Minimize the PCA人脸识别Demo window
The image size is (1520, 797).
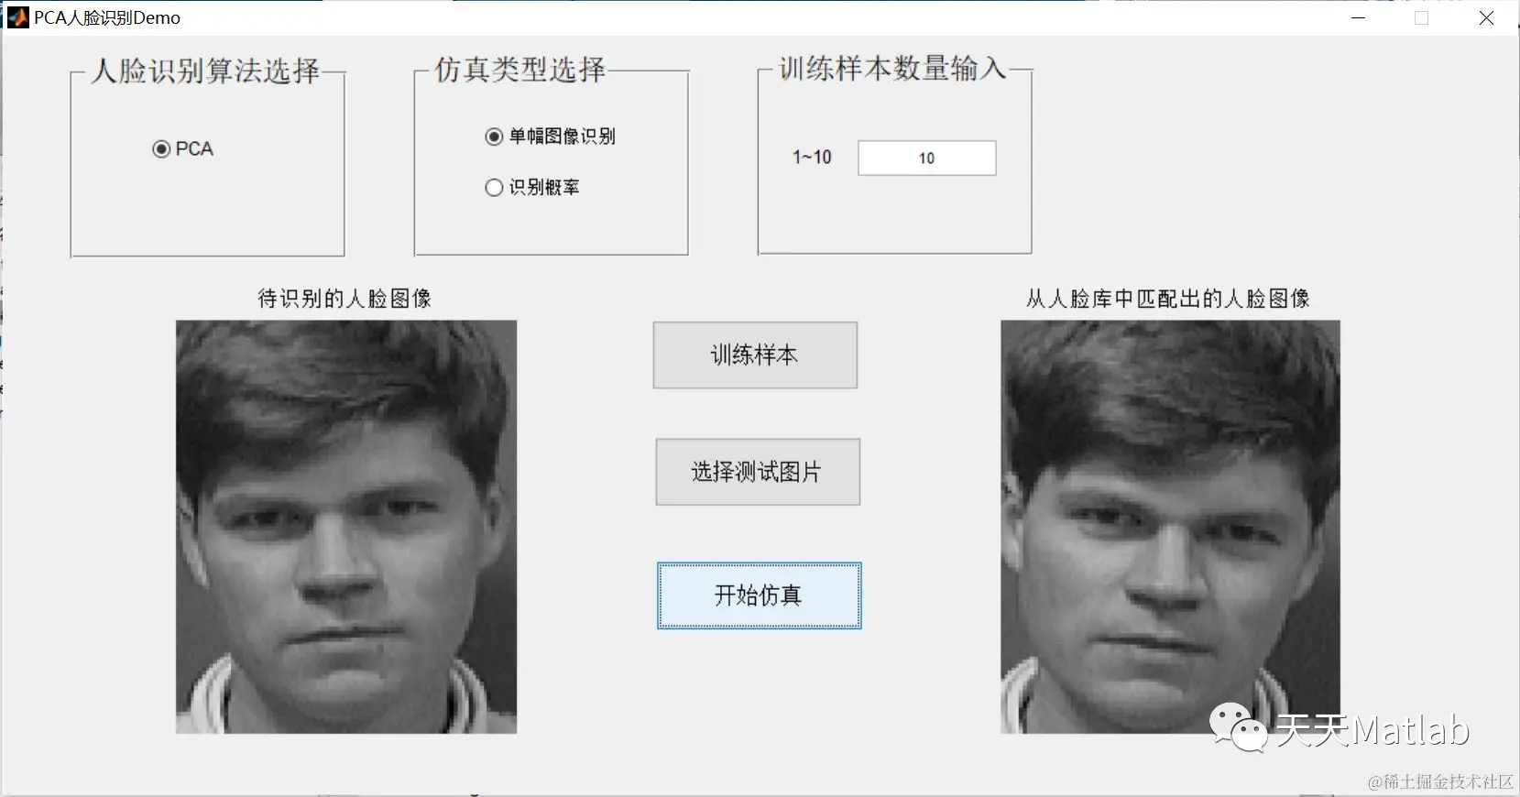coord(1359,18)
